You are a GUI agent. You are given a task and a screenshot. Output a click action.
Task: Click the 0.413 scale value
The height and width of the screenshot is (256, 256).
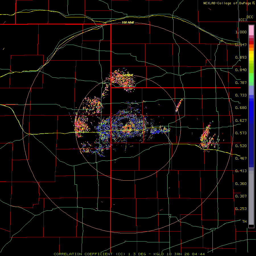click(241, 171)
